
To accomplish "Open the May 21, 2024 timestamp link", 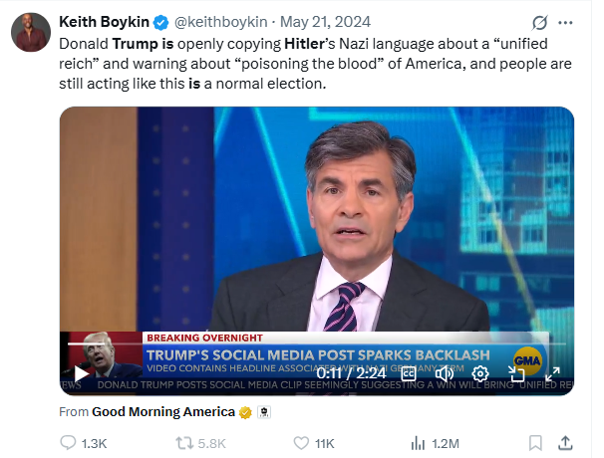I will click(x=310, y=22).
